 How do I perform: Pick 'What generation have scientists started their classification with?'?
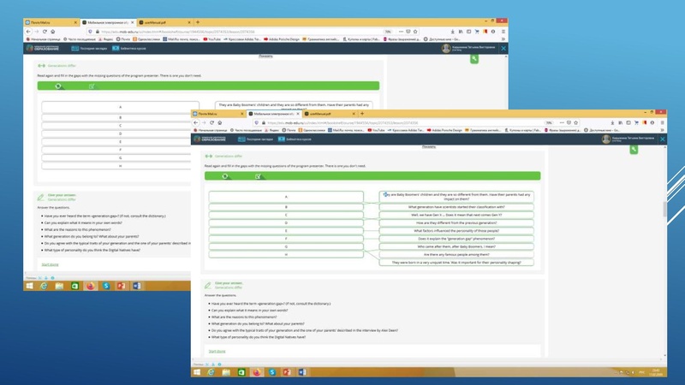[456, 206]
